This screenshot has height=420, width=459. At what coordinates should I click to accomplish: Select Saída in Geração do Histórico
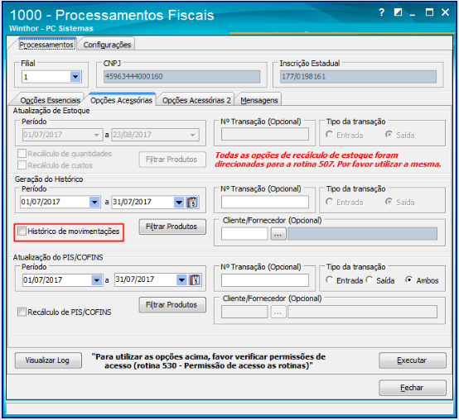pyautogui.click(x=389, y=202)
